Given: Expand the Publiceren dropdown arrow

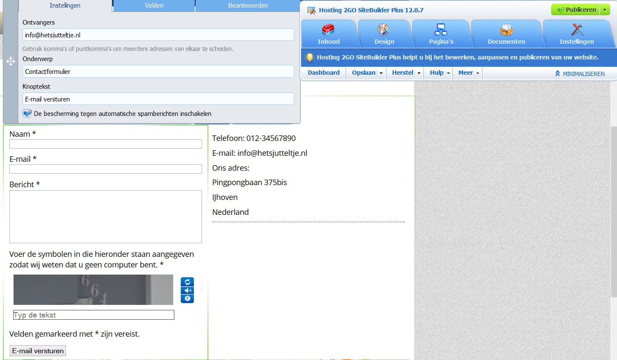Looking at the screenshot, I should [605, 10].
